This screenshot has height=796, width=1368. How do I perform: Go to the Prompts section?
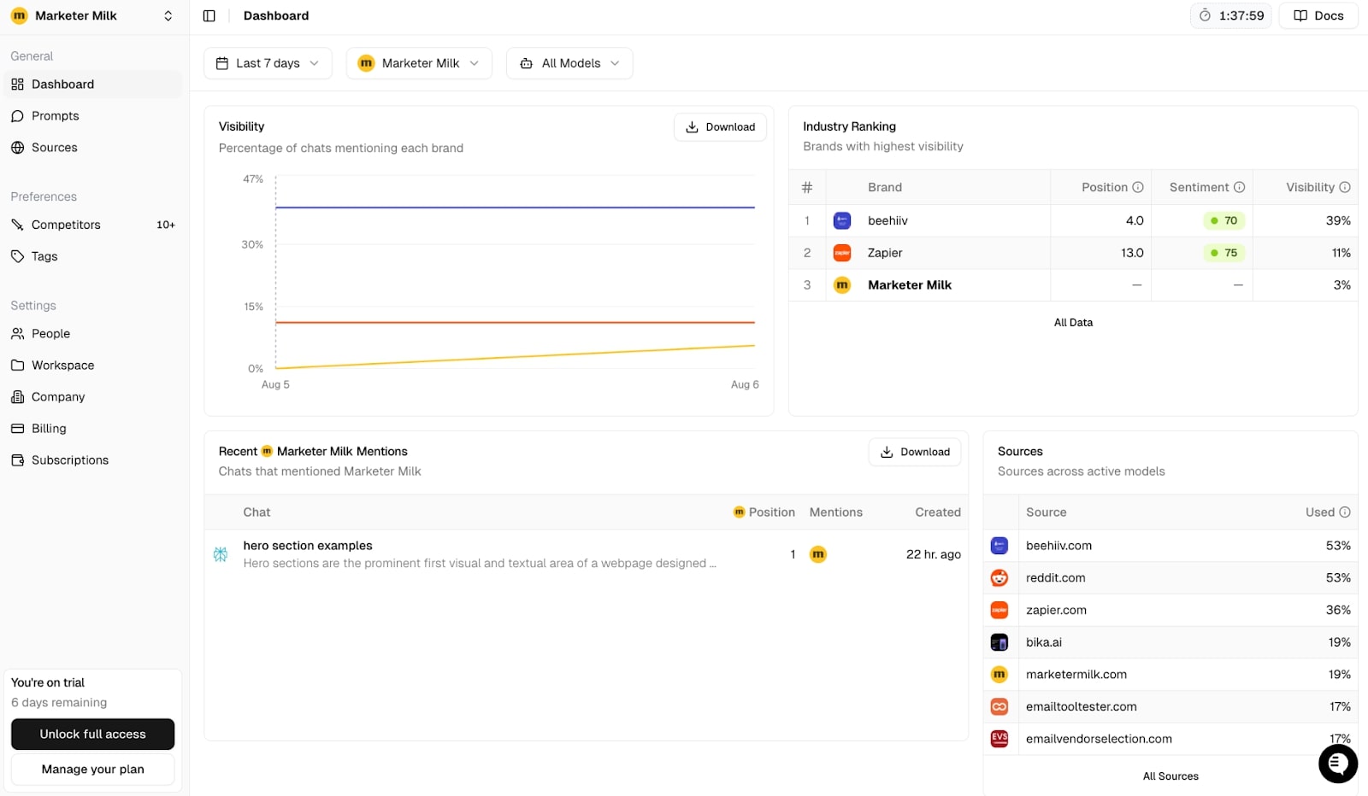55,115
